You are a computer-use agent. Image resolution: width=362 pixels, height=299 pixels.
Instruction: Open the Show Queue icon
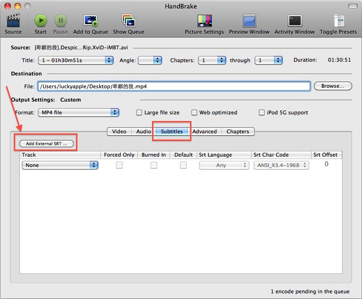129,20
